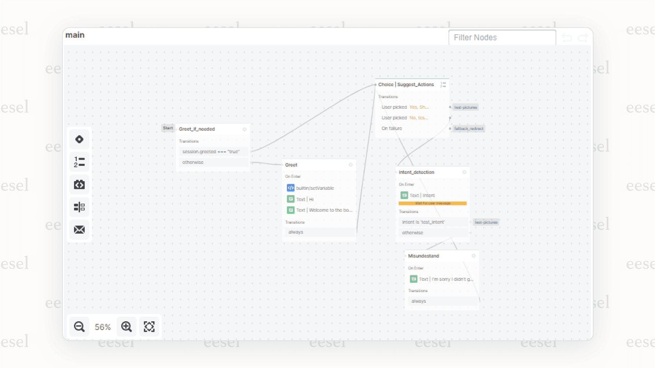The width and height of the screenshot is (655, 368).
Task: Follow the fallback_redirect link
Action: click(x=469, y=129)
